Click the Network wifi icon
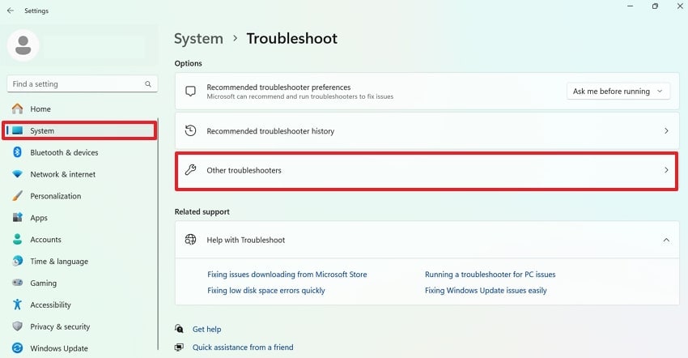688x358 pixels. coord(17,174)
